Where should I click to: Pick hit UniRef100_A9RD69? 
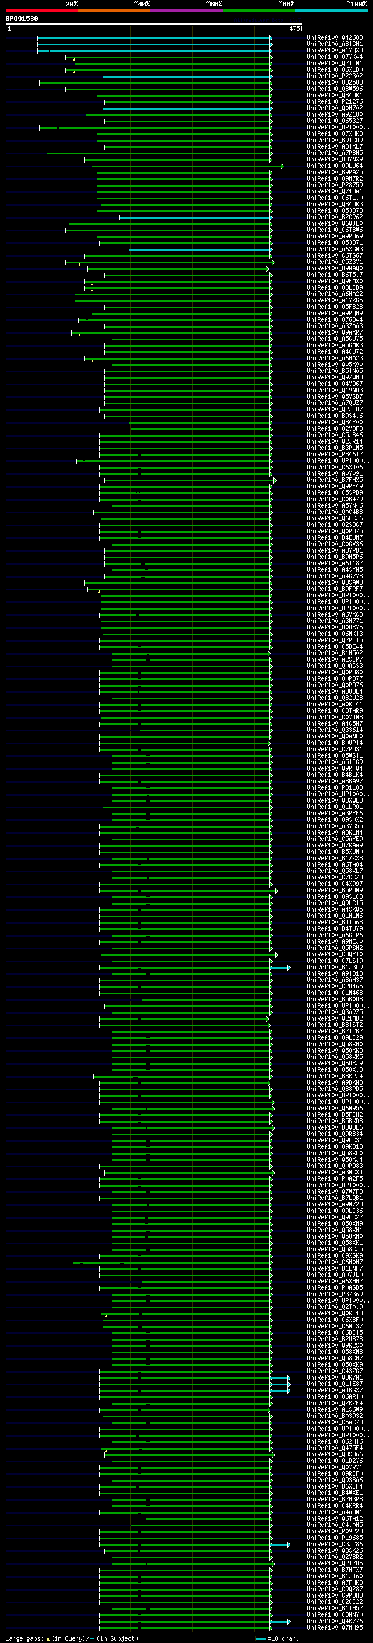[335, 237]
